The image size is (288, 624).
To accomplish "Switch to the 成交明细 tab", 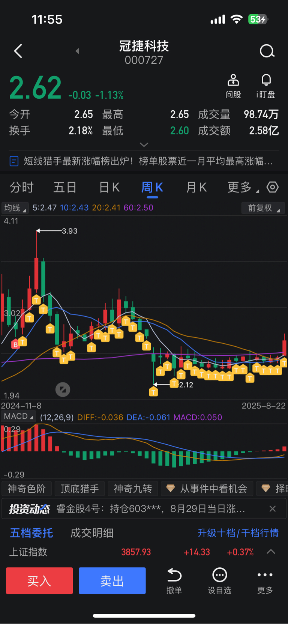I will point(92,533).
